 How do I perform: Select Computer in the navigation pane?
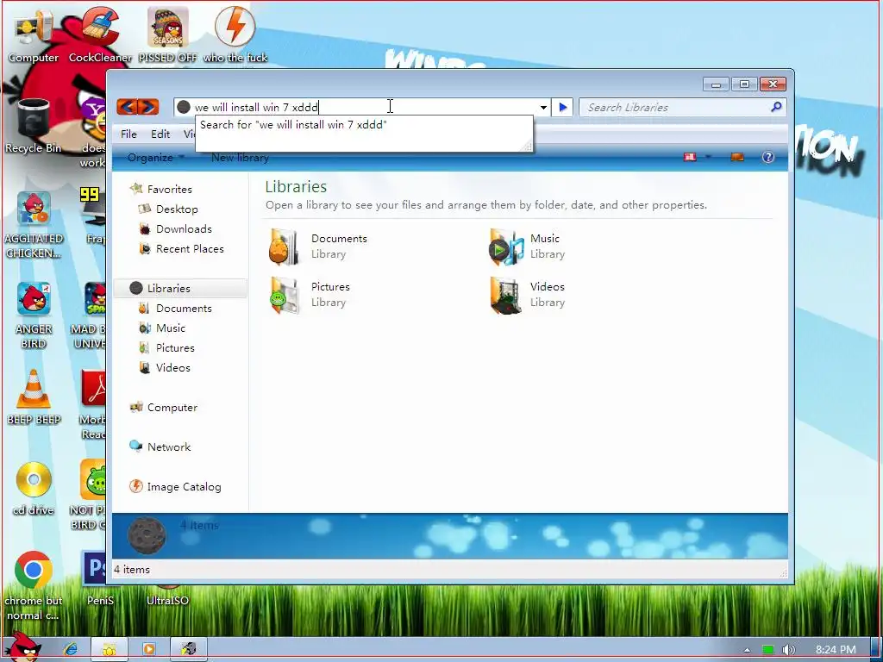point(172,408)
